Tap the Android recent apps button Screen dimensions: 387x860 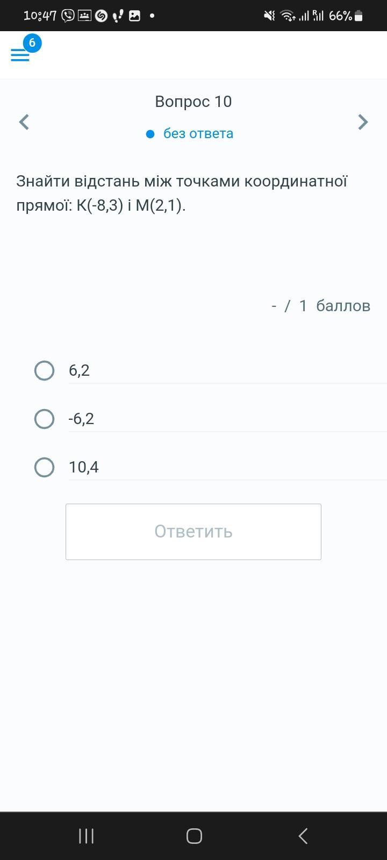86,836
